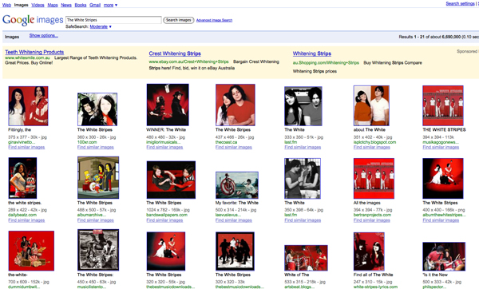Open the 320 x 320 - 33k thumbnail
This screenshot has height=289, width=479.
click(235, 251)
